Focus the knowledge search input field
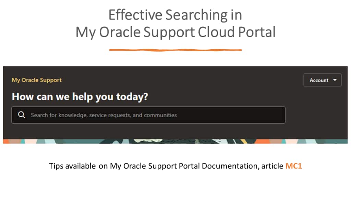The height and width of the screenshot is (197, 351). coord(154,115)
